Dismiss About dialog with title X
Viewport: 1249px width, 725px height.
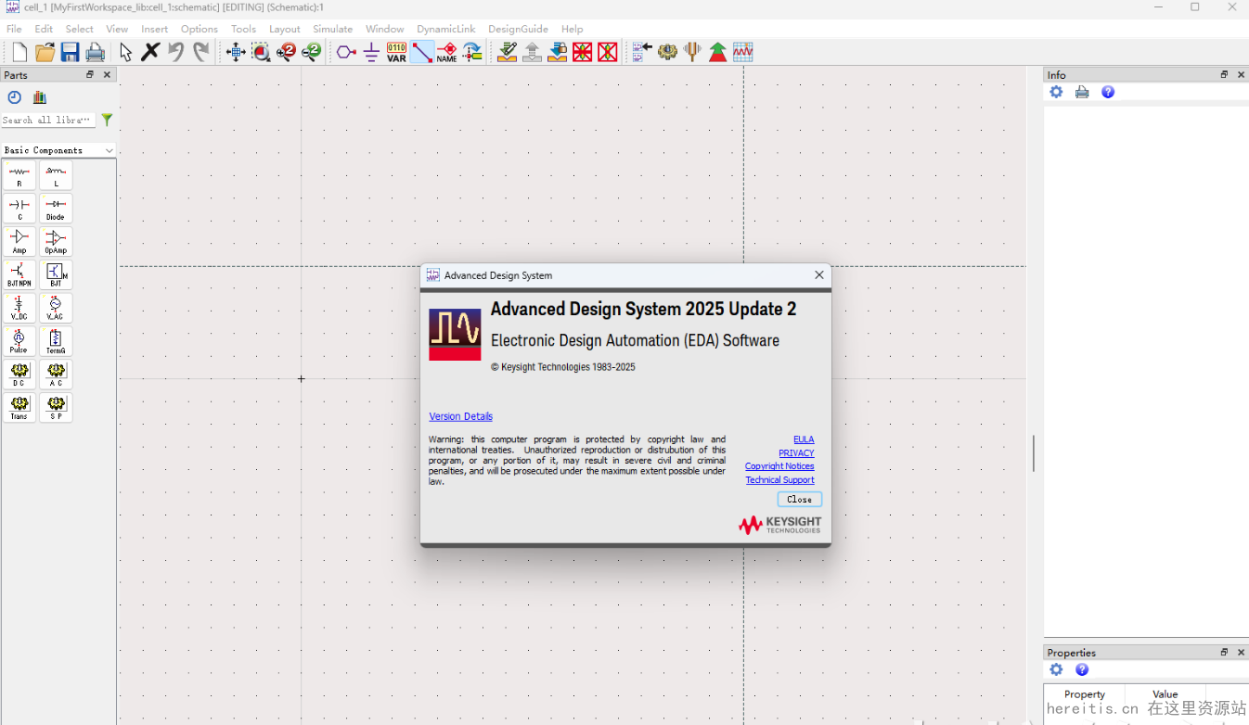(818, 275)
